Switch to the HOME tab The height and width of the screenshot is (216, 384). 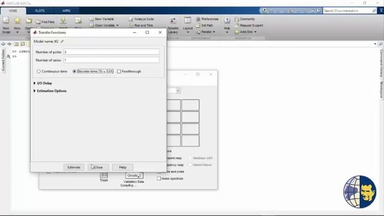(13, 11)
